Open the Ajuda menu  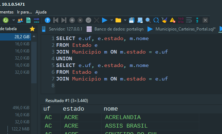(41, 12)
